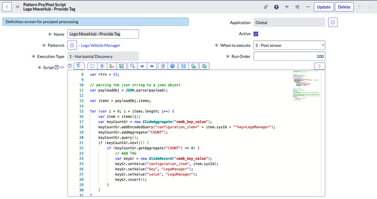Click the replace toolbar icon
Viewport: 377px width, 199px height.
(112, 66)
